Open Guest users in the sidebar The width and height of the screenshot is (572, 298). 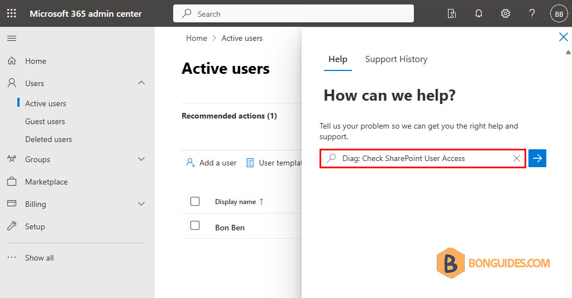[45, 121]
